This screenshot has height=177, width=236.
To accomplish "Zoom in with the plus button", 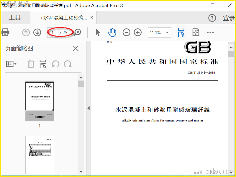I will tap(138, 32).
